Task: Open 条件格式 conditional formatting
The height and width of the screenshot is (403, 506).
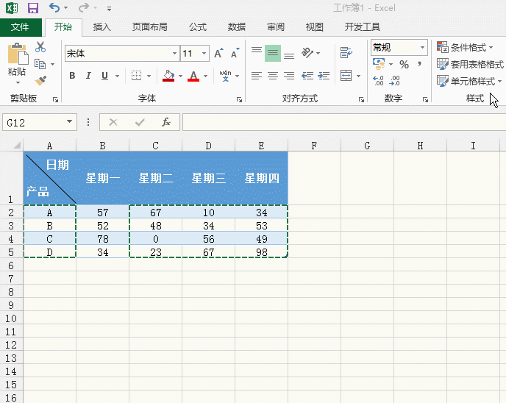Action: (465, 47)
